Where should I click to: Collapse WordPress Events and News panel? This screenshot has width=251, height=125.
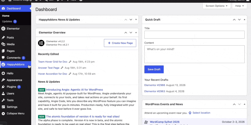tap(244, 104)
